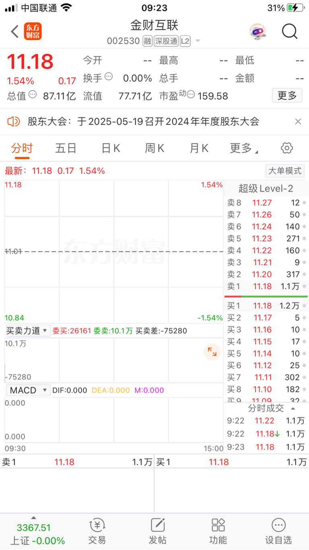Tap the 超级Level-2 header

pyautogui.click(x=266, y=188)
